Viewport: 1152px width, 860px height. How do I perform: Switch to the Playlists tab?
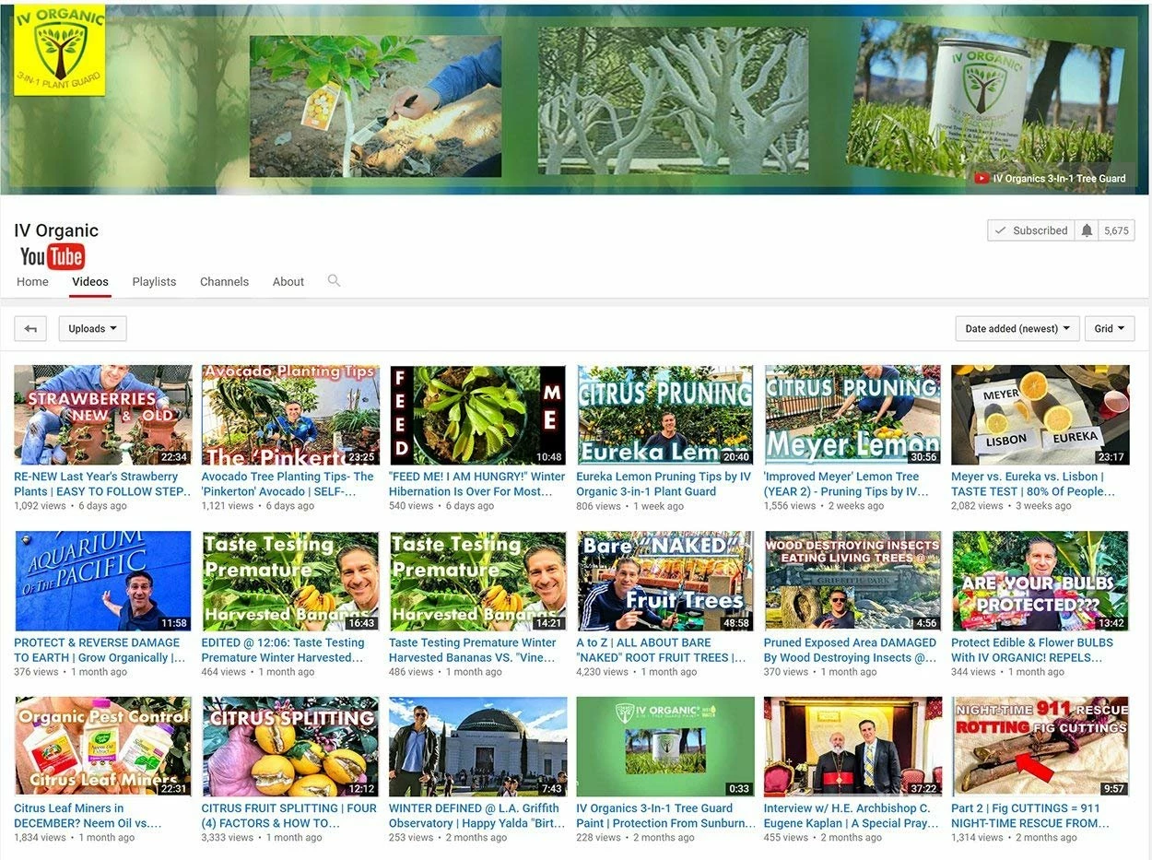pyautogui.click(x=154, y=281)
